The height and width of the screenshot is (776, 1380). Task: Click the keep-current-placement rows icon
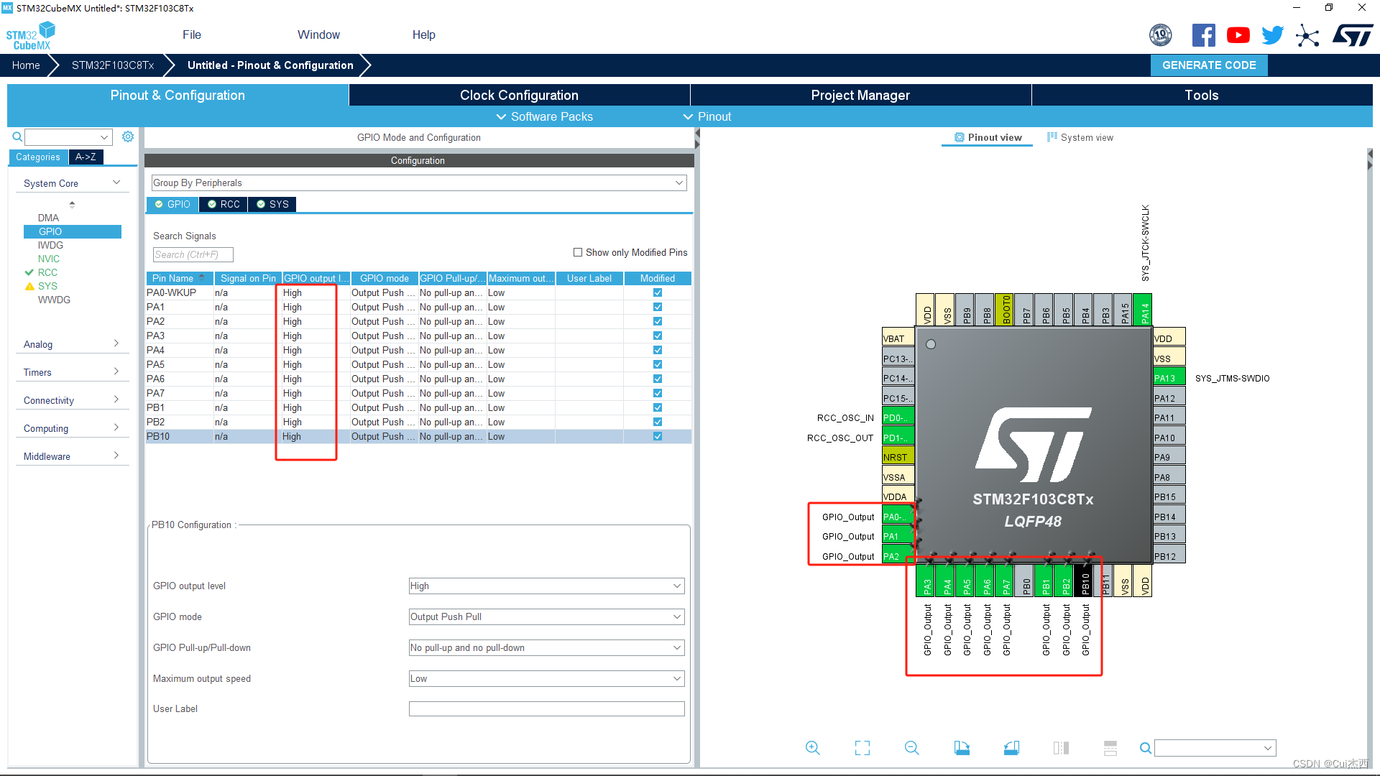(x=1110, y=748)
